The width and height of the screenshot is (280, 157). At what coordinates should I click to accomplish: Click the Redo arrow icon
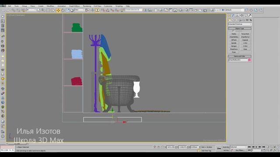(8, 10)
